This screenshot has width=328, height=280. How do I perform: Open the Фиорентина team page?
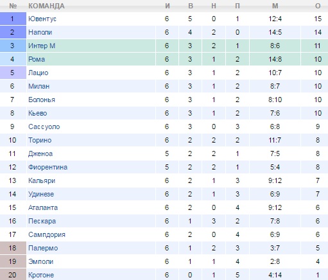click(47, 167)
